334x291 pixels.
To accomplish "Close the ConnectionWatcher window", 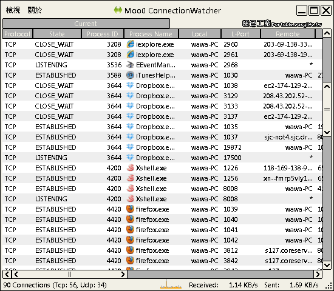I will click(x=326, y=10).
